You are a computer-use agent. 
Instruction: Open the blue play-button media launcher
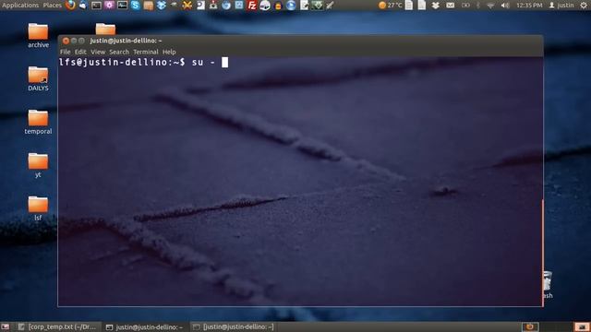291,6
